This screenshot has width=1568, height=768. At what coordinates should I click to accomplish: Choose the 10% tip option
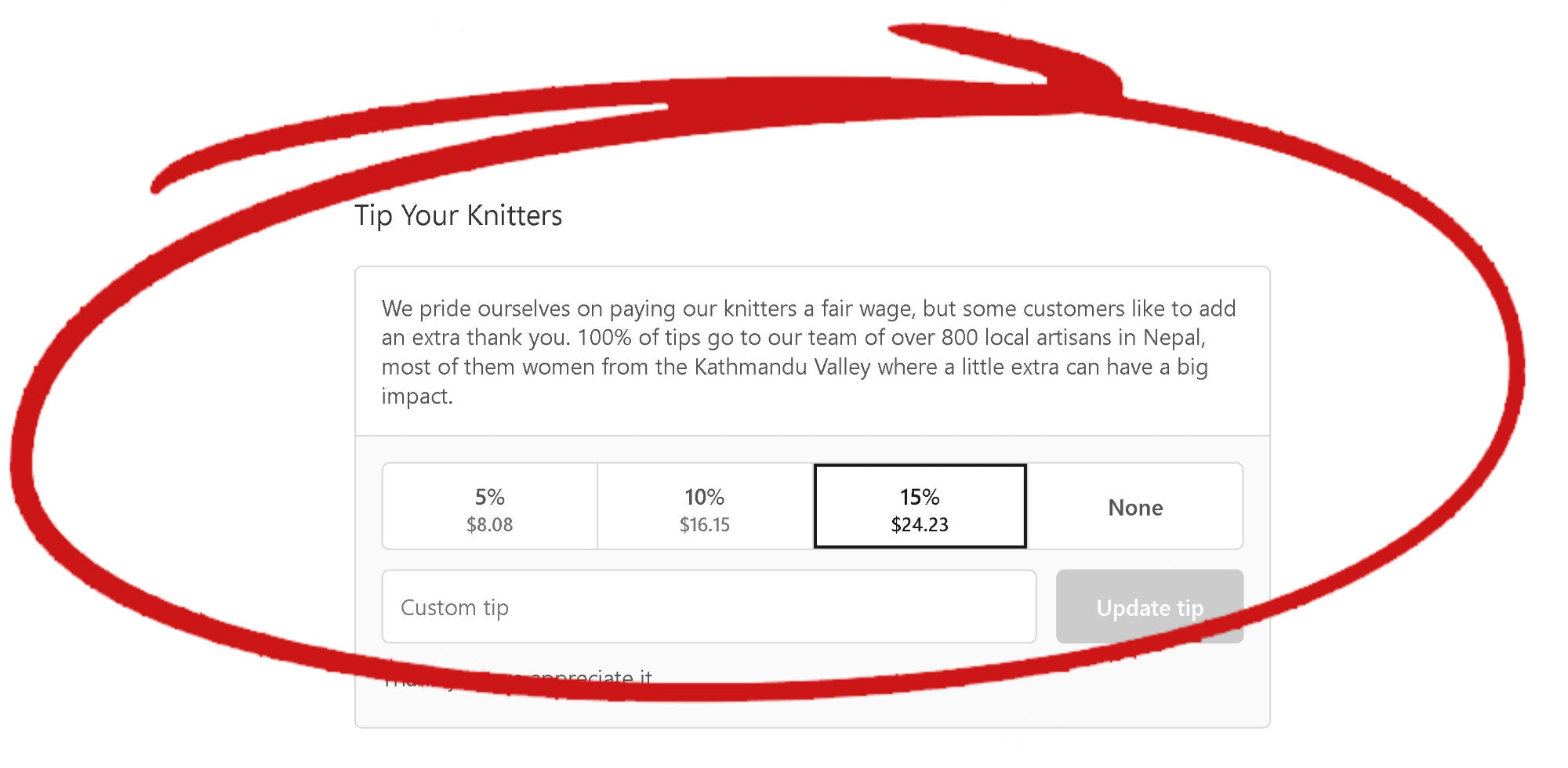705,506
